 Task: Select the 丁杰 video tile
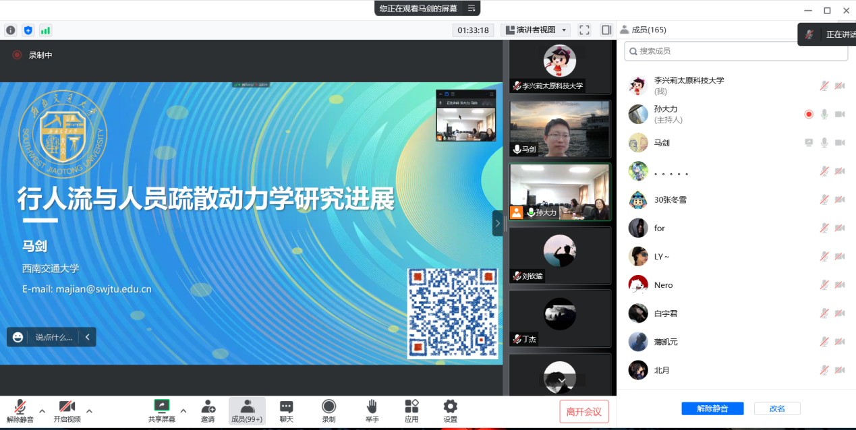[560, 318]
